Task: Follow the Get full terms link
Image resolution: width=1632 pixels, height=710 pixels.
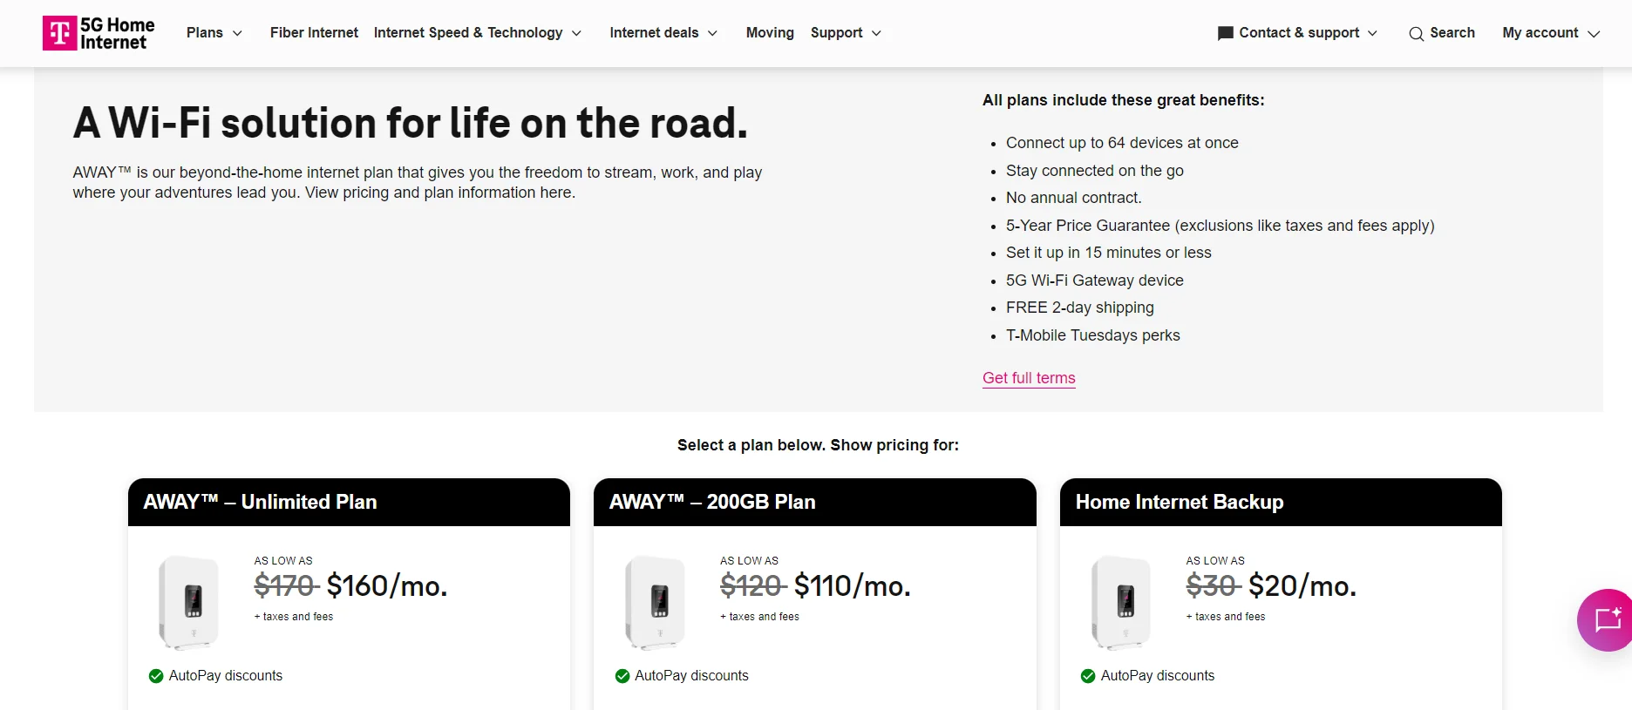Action: (x=1029, y=378)
